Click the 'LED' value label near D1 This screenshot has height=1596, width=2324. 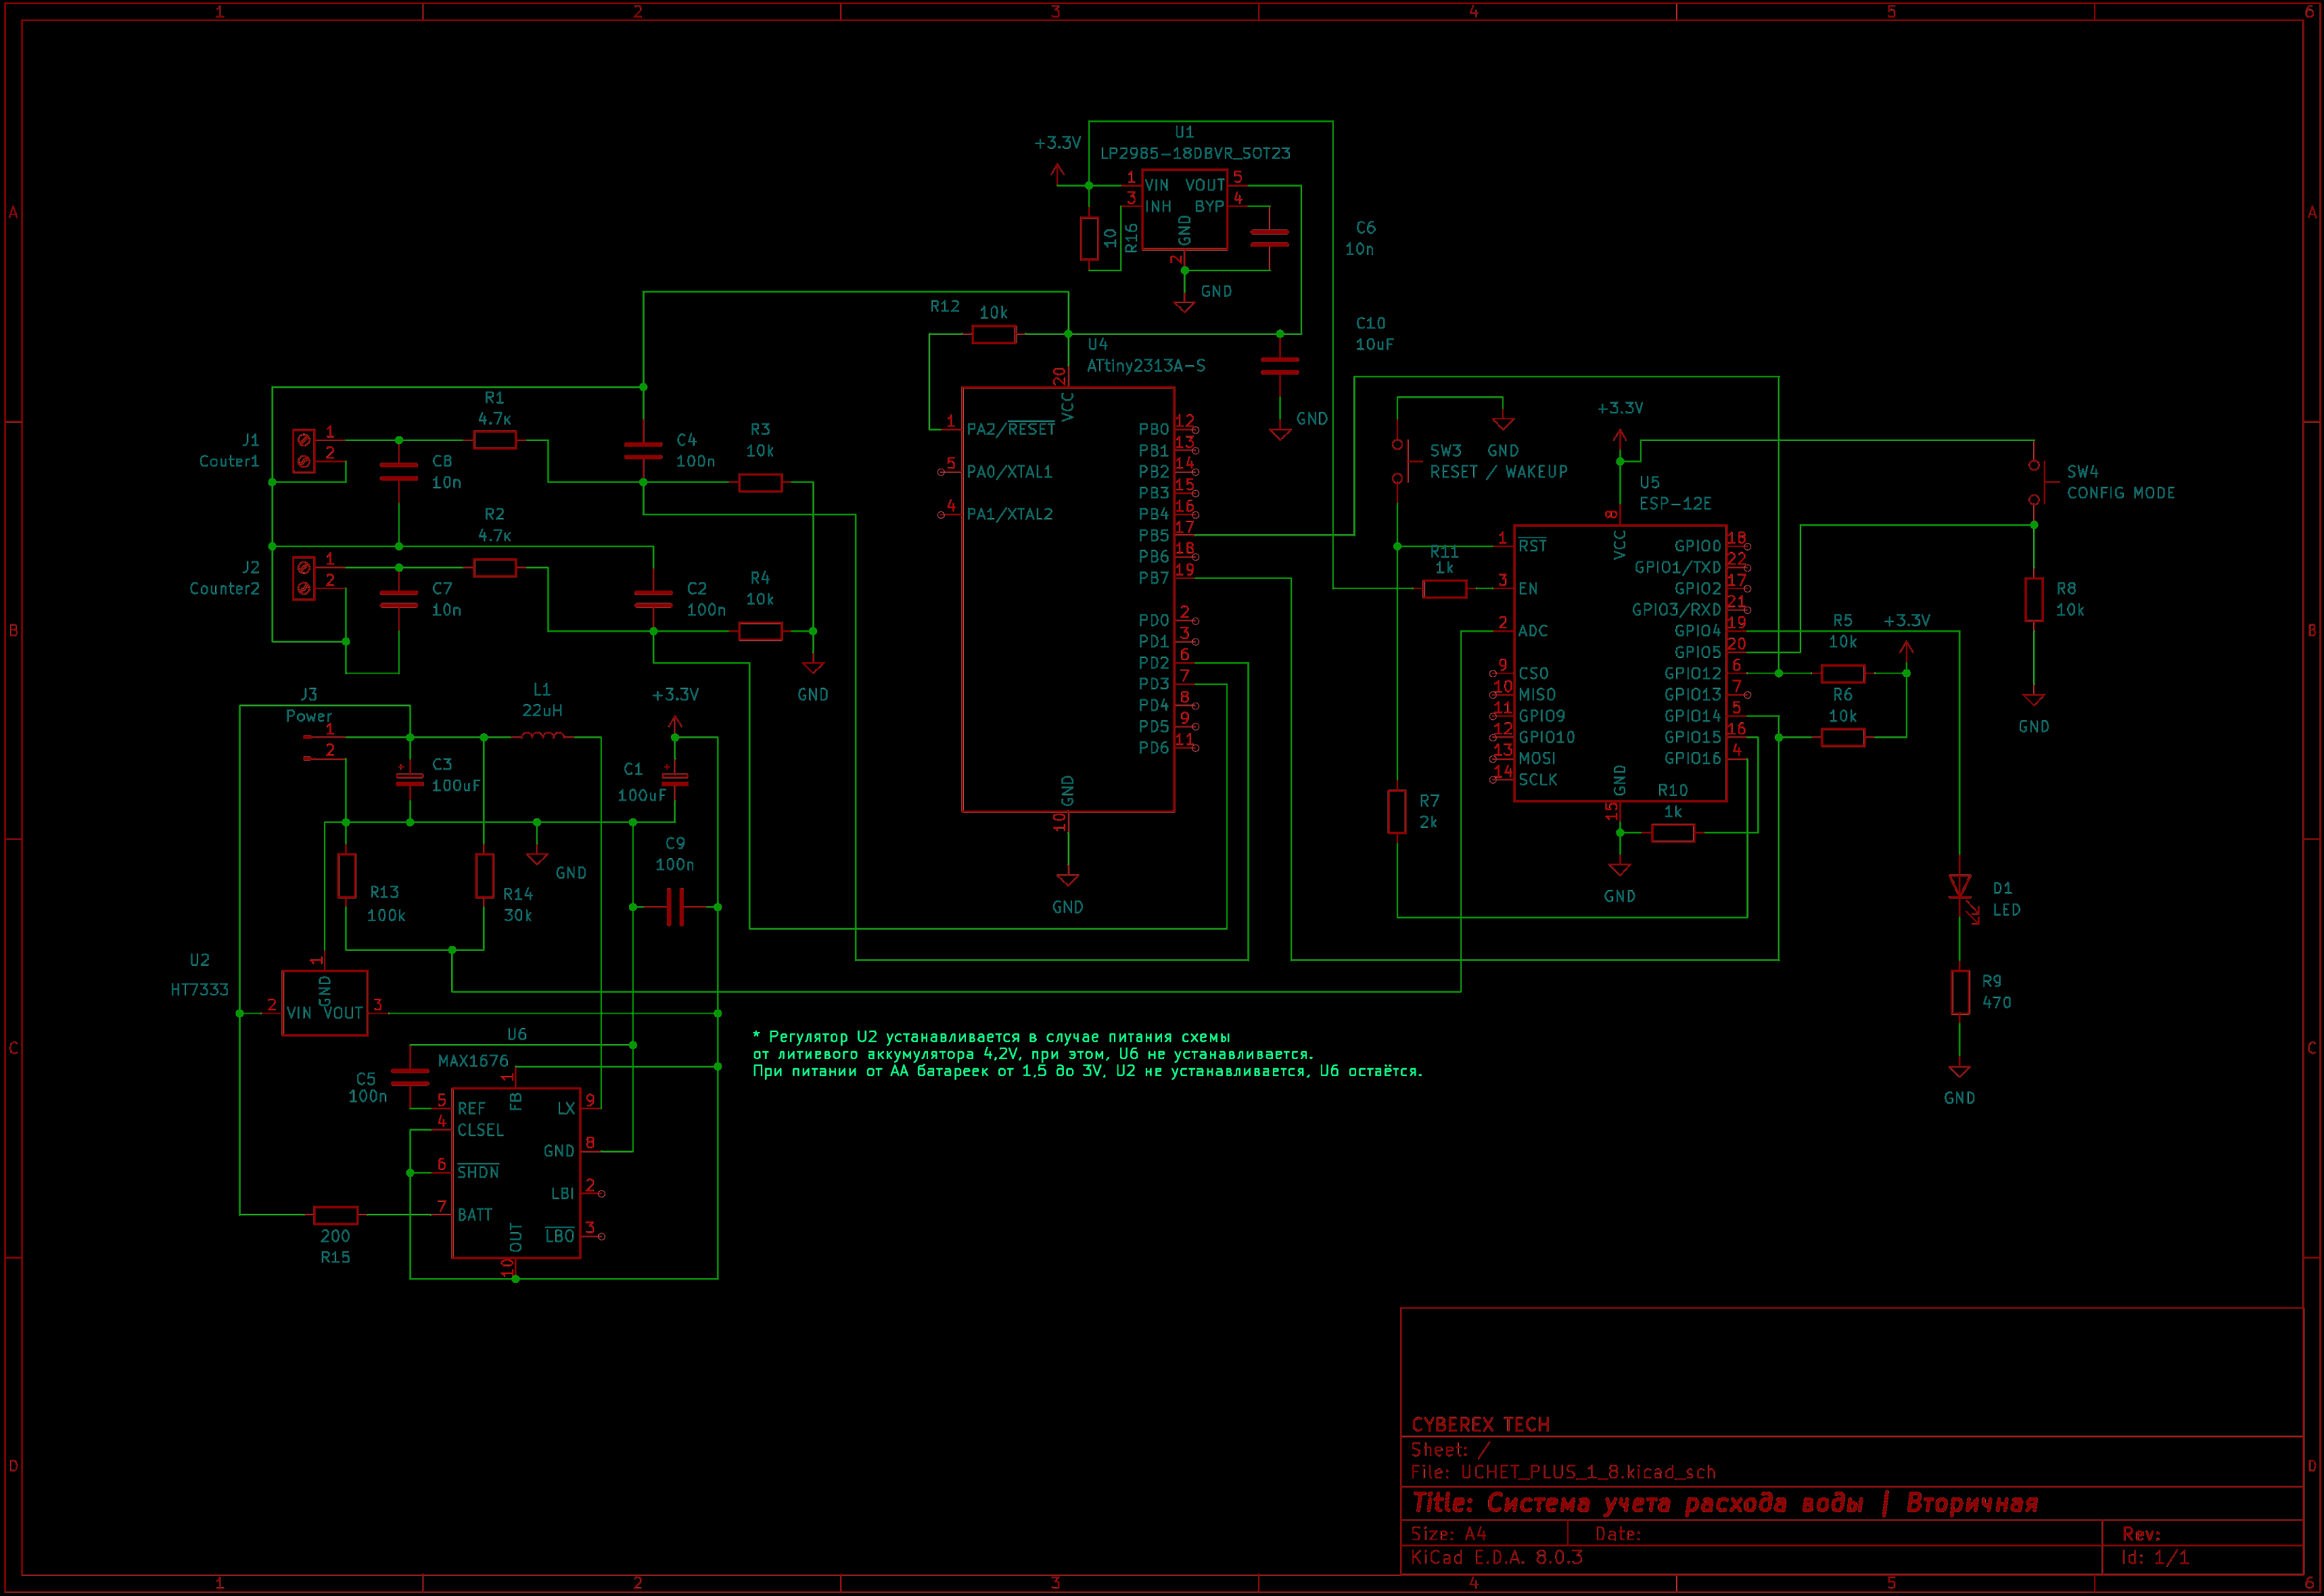click(2006, 910)
